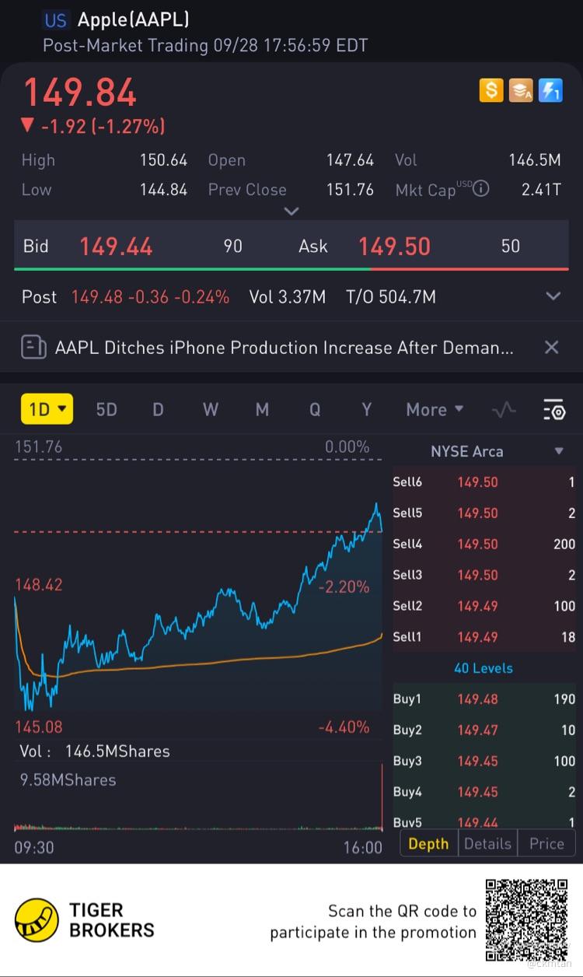Tap the Tiger Brokers logo

[x=37, y=919]
